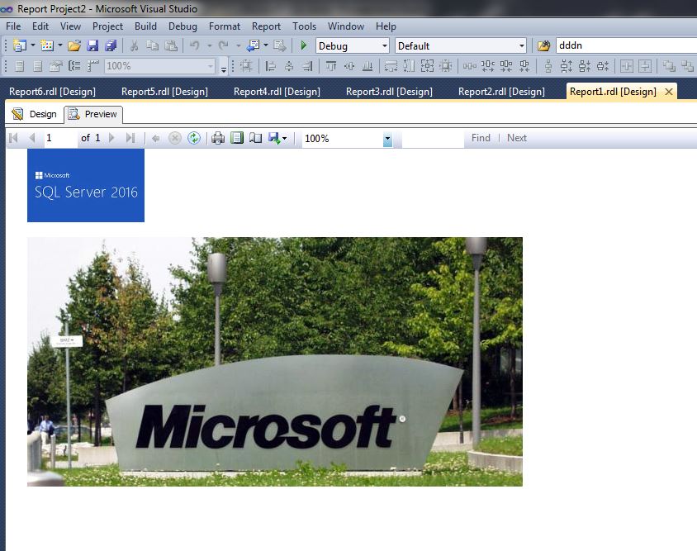Open the Export save dropdown in preview
697x551 pixels.
(277, 138)
